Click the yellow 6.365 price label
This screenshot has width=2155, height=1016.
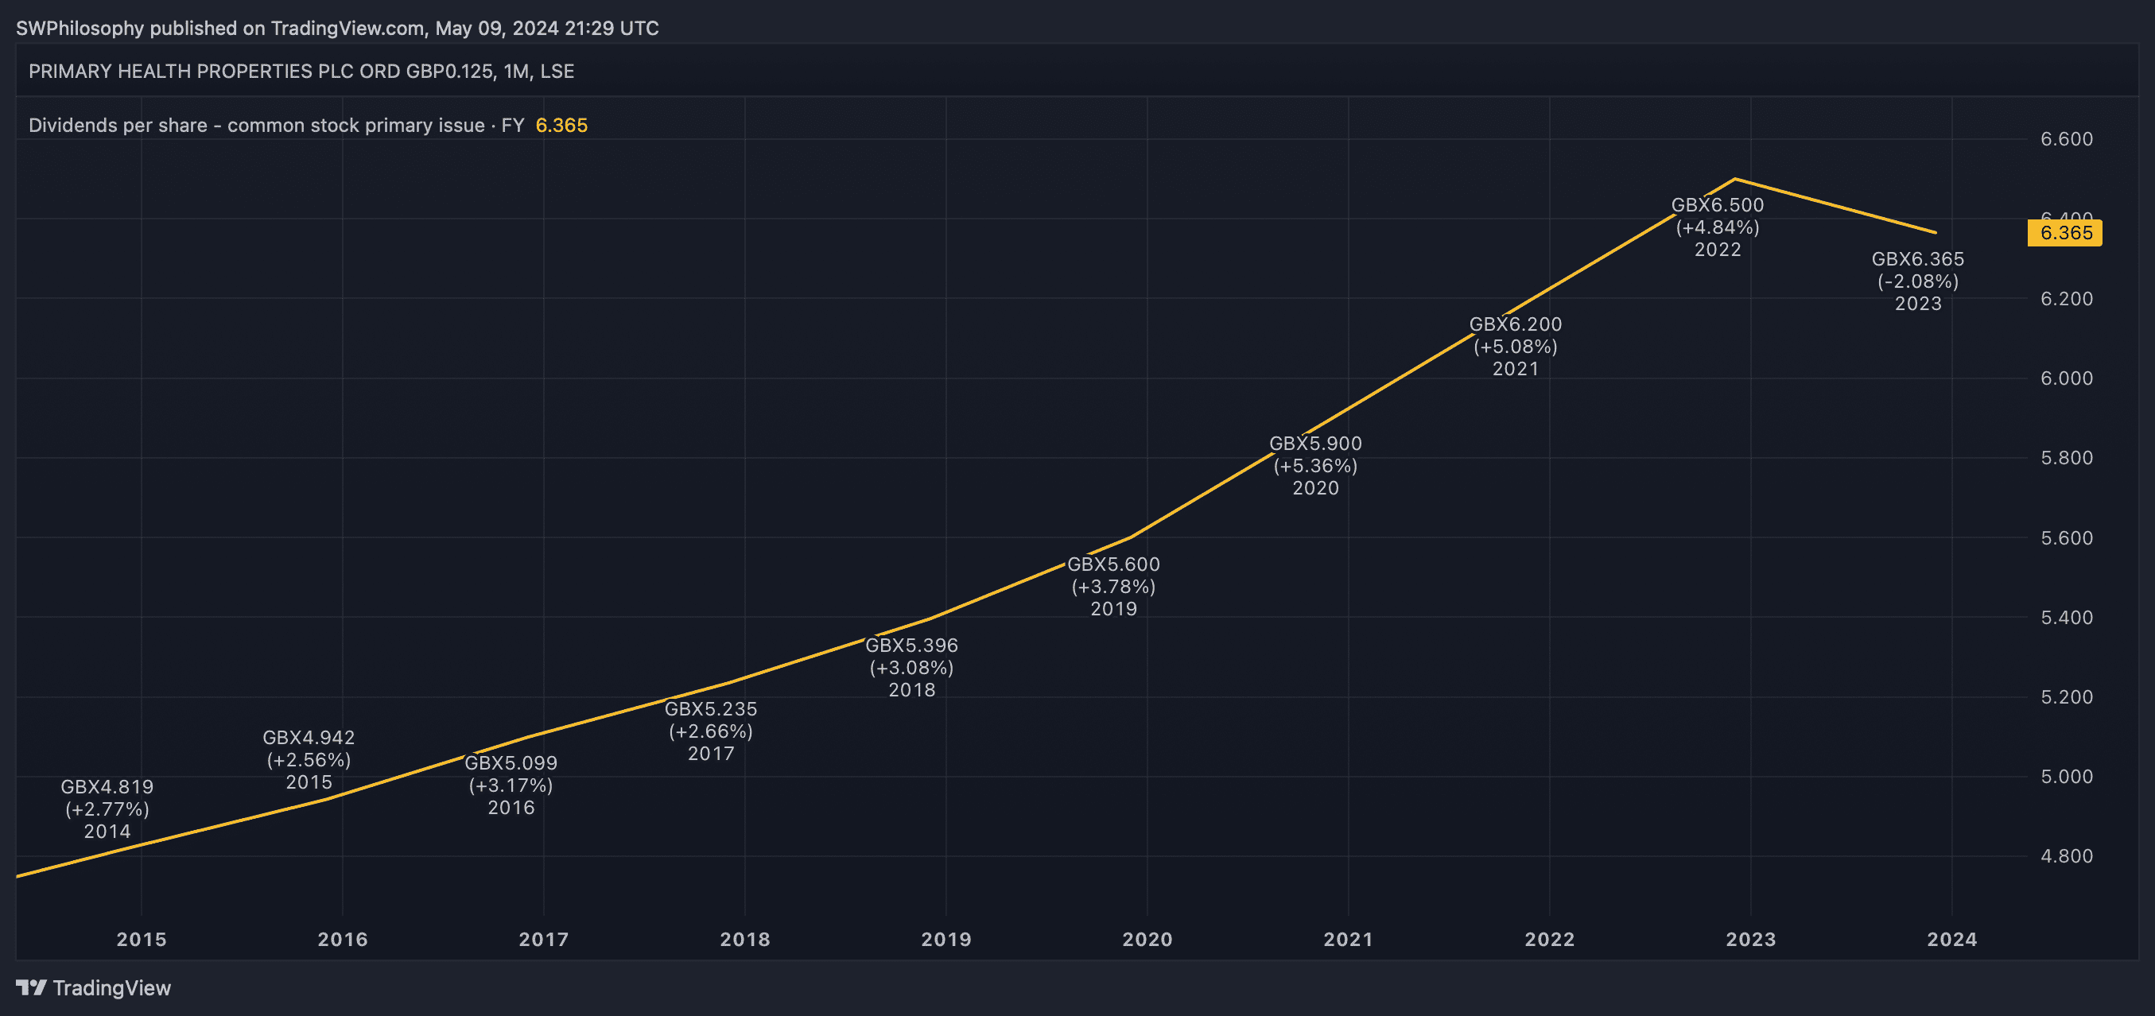[x=2064, y=232]
